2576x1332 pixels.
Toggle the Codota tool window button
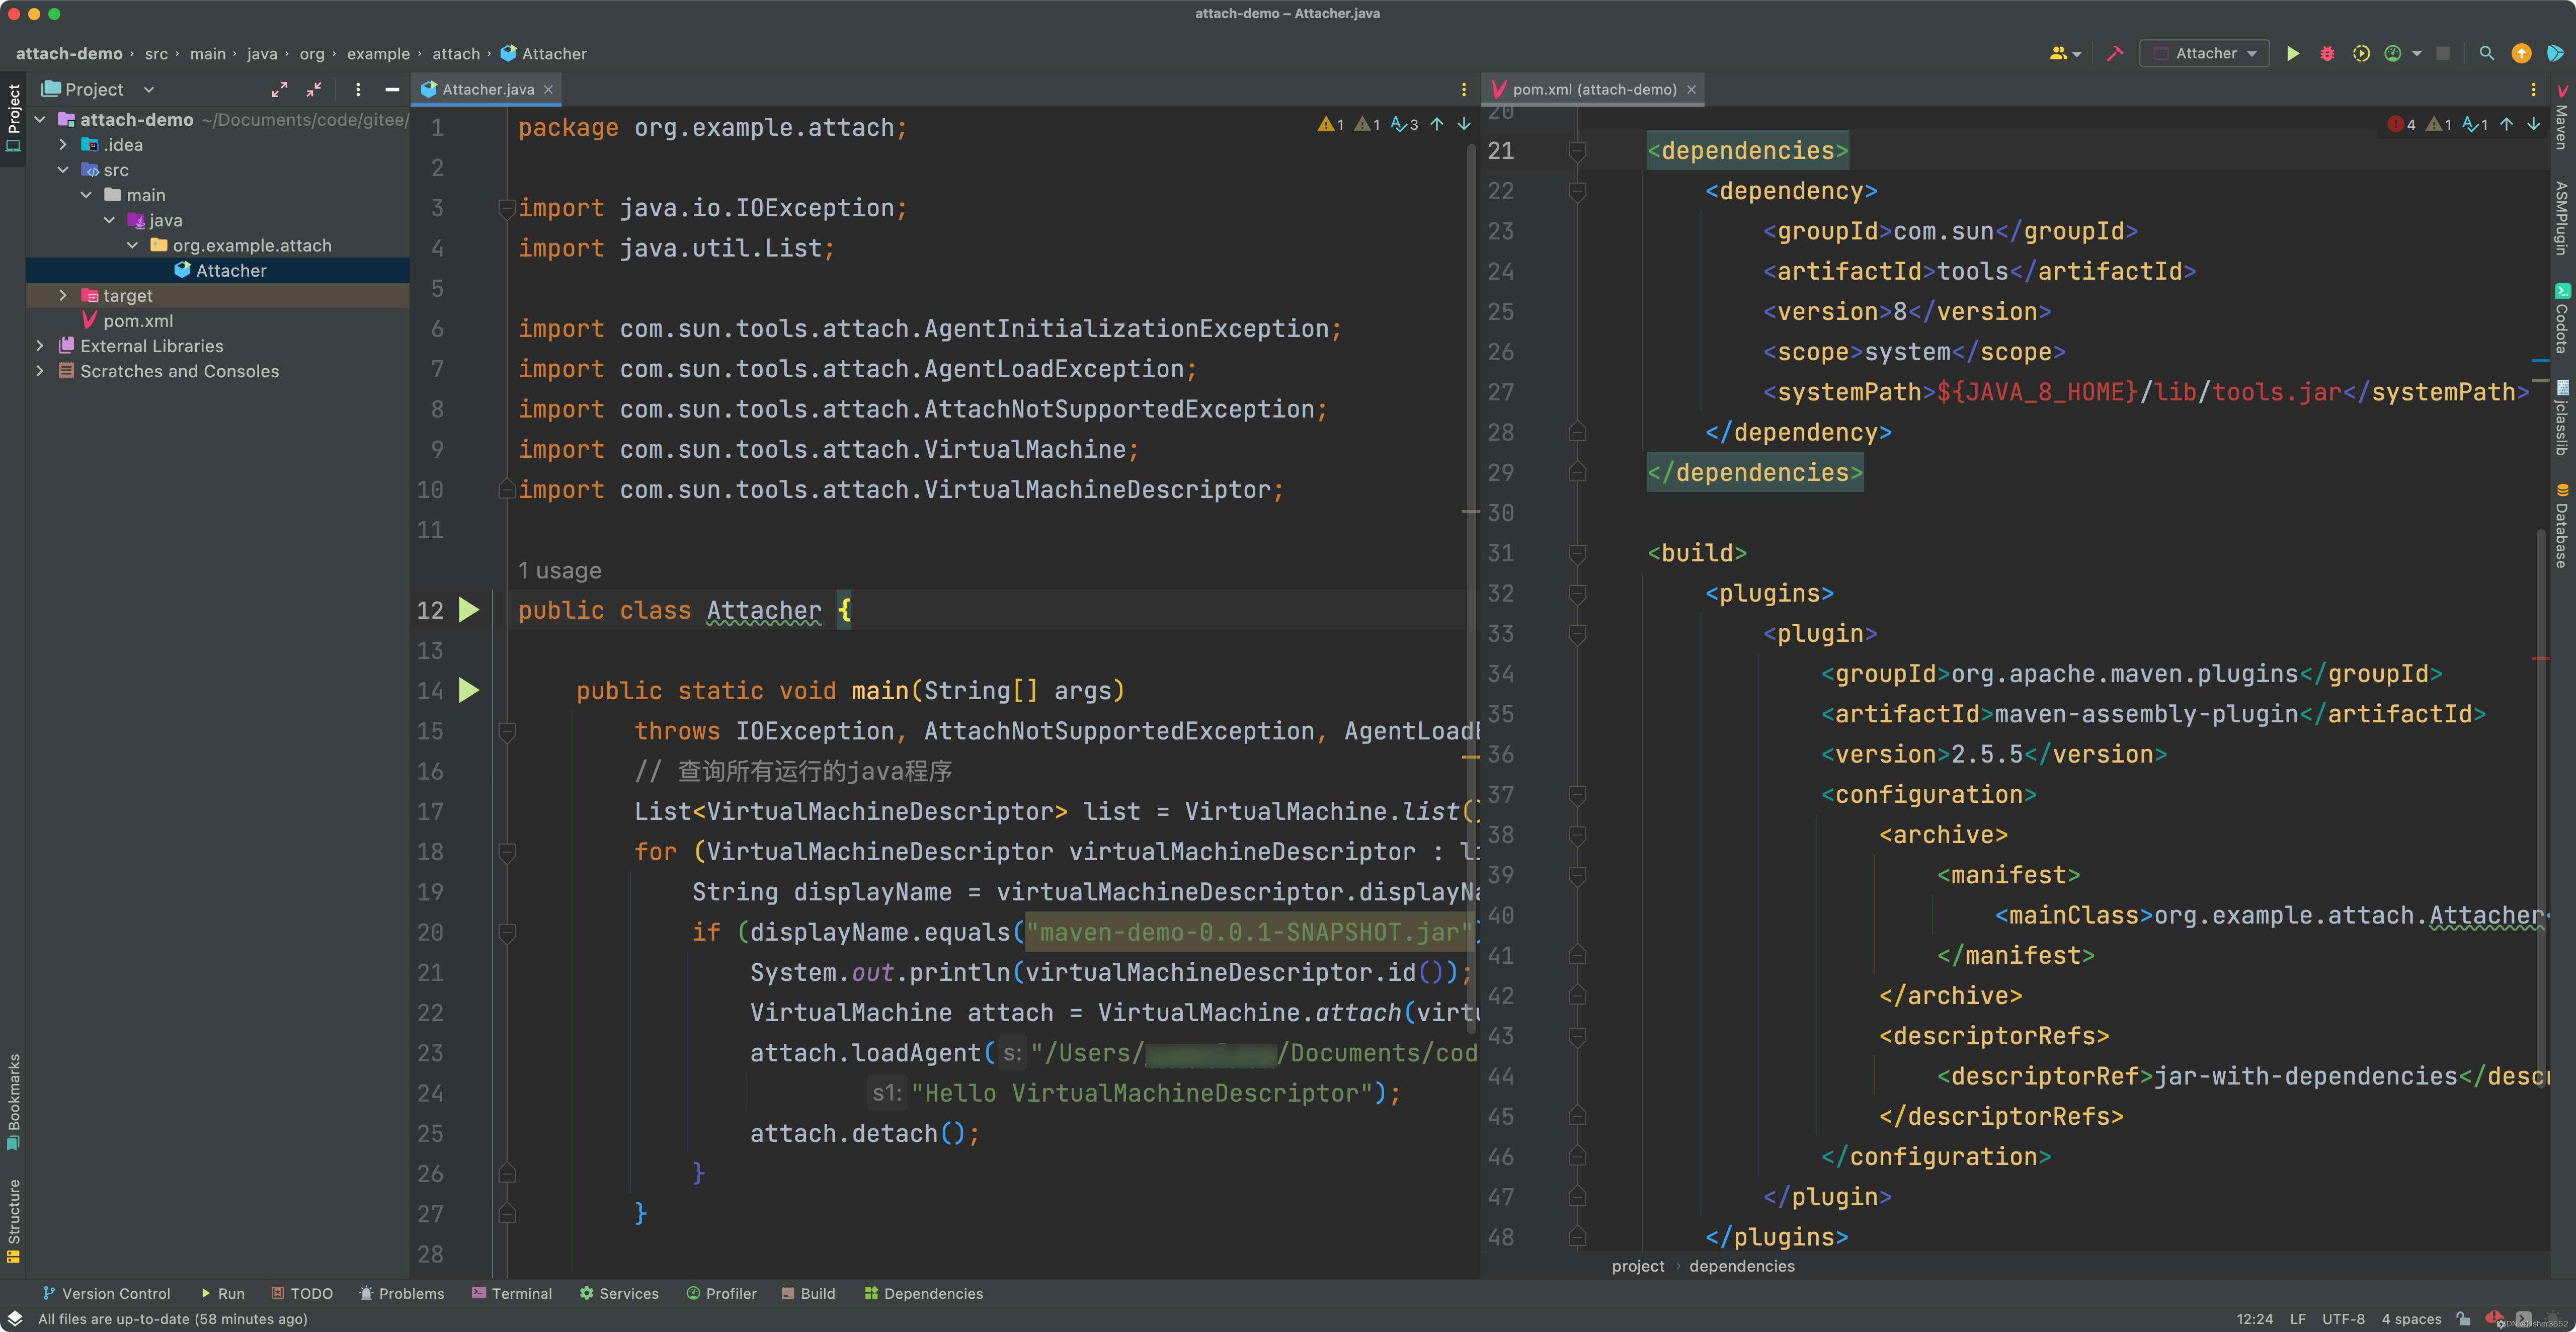[2562, 319]
